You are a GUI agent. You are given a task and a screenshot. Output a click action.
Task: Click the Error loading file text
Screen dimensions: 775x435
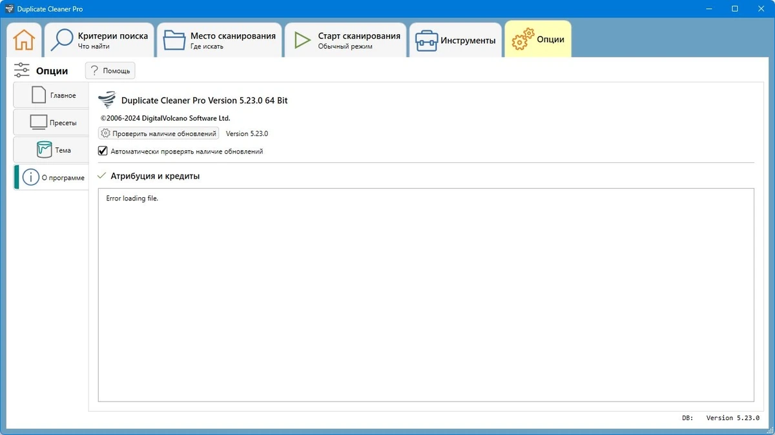click(x=132, y=198)
